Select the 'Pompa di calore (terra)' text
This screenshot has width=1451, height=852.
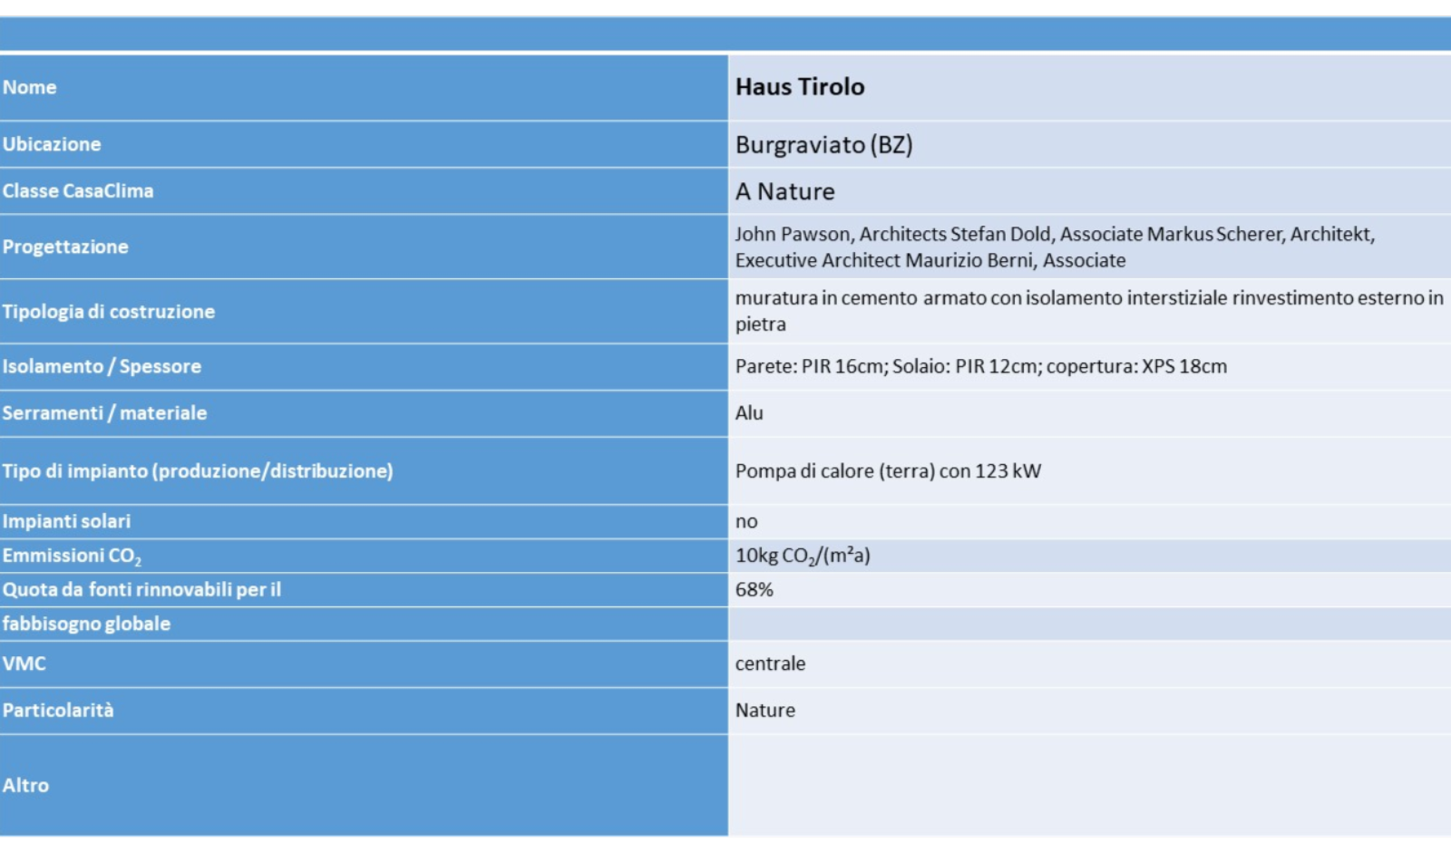point(888,471)
